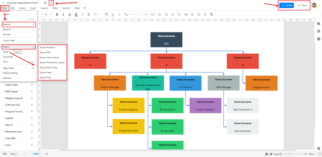Toggle Focus mode in status bar
The image size is (322, 157).
[x=274, y=154]
